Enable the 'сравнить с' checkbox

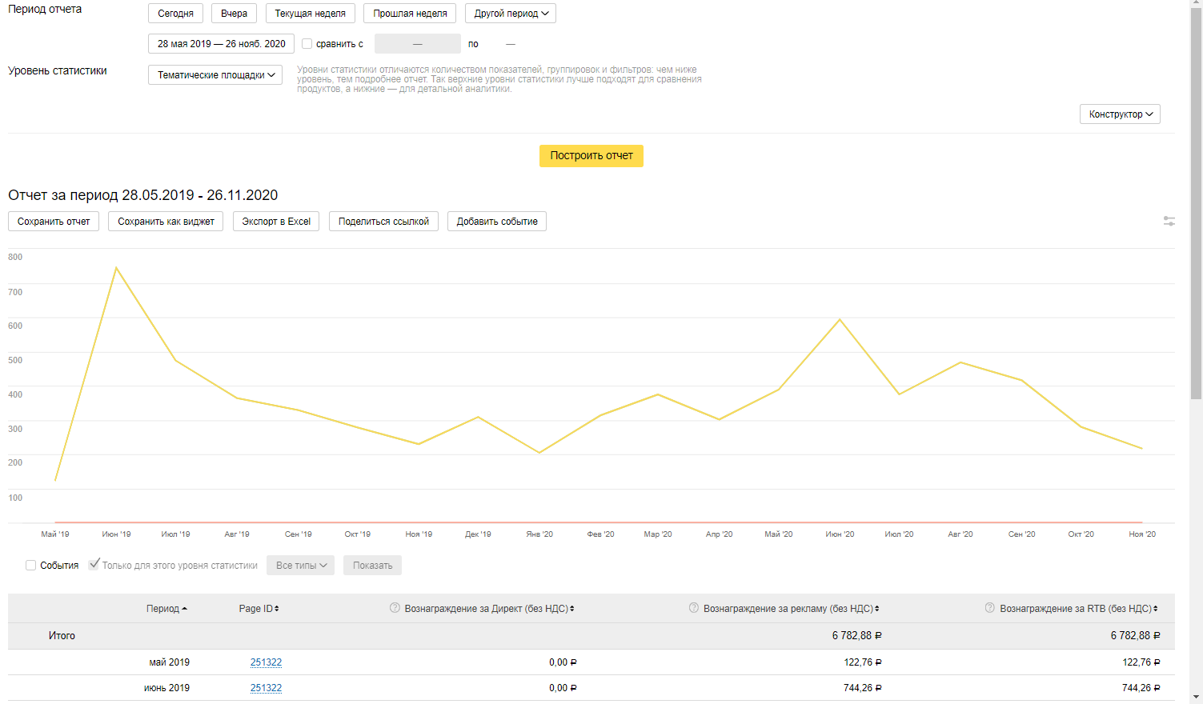(x=307, y=44)
